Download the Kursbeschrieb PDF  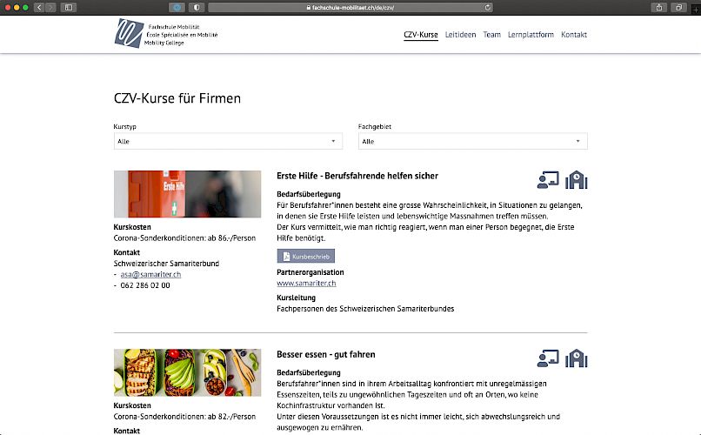(x=305, y=257)
